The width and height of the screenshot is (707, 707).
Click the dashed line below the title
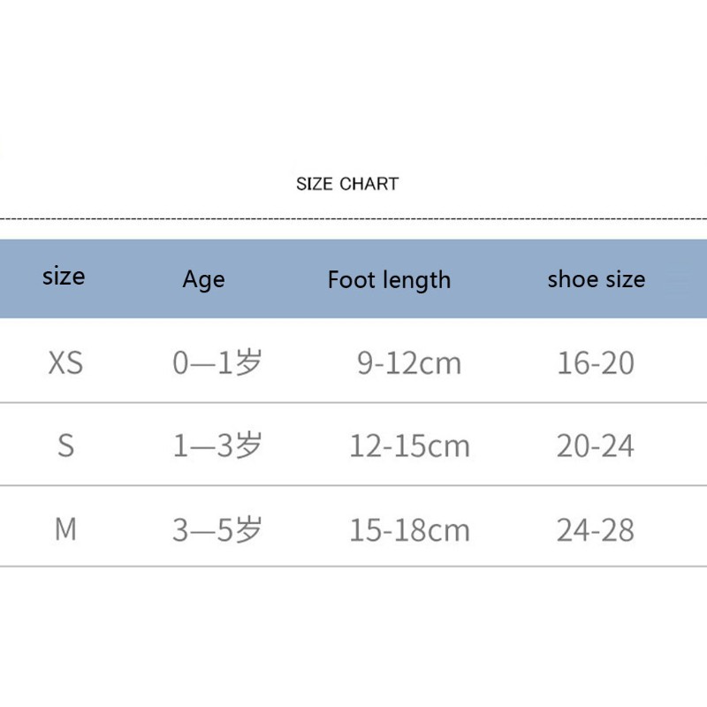[x=353, y=217]
